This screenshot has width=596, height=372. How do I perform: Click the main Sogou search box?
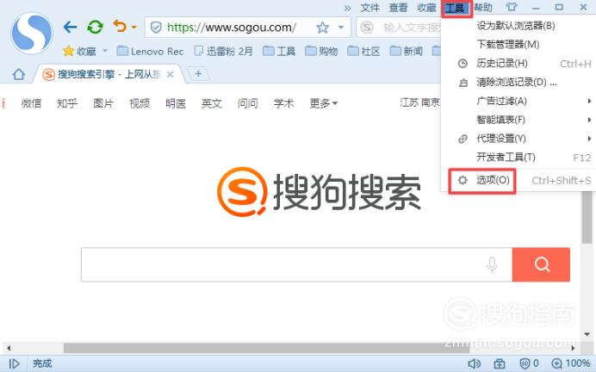(x=296, y=264)
